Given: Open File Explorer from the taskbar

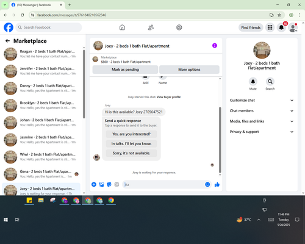Looking at the screenshot, I should 41,201.
